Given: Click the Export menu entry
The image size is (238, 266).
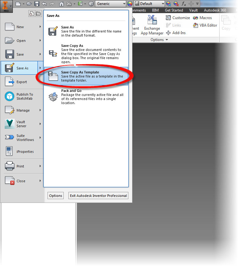Looking at the screenshot, I should (22, 82).
